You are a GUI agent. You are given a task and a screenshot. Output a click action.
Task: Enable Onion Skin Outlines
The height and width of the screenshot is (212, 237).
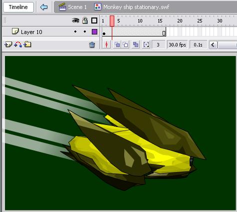pos(125,44)
